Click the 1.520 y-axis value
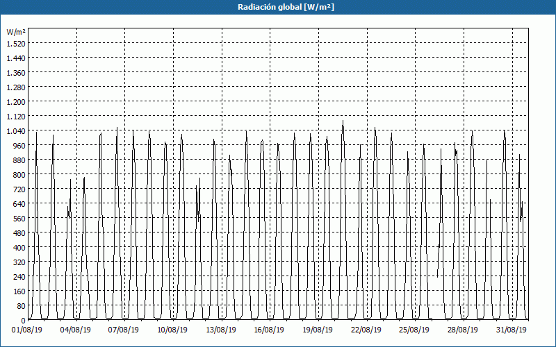The width and height of the screenshot is (556, 347). pyautogui.click(x=16, y=43)
